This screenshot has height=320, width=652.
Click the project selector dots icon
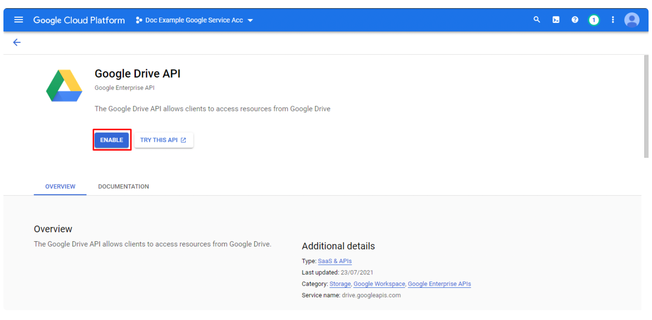tap(139, 20)
